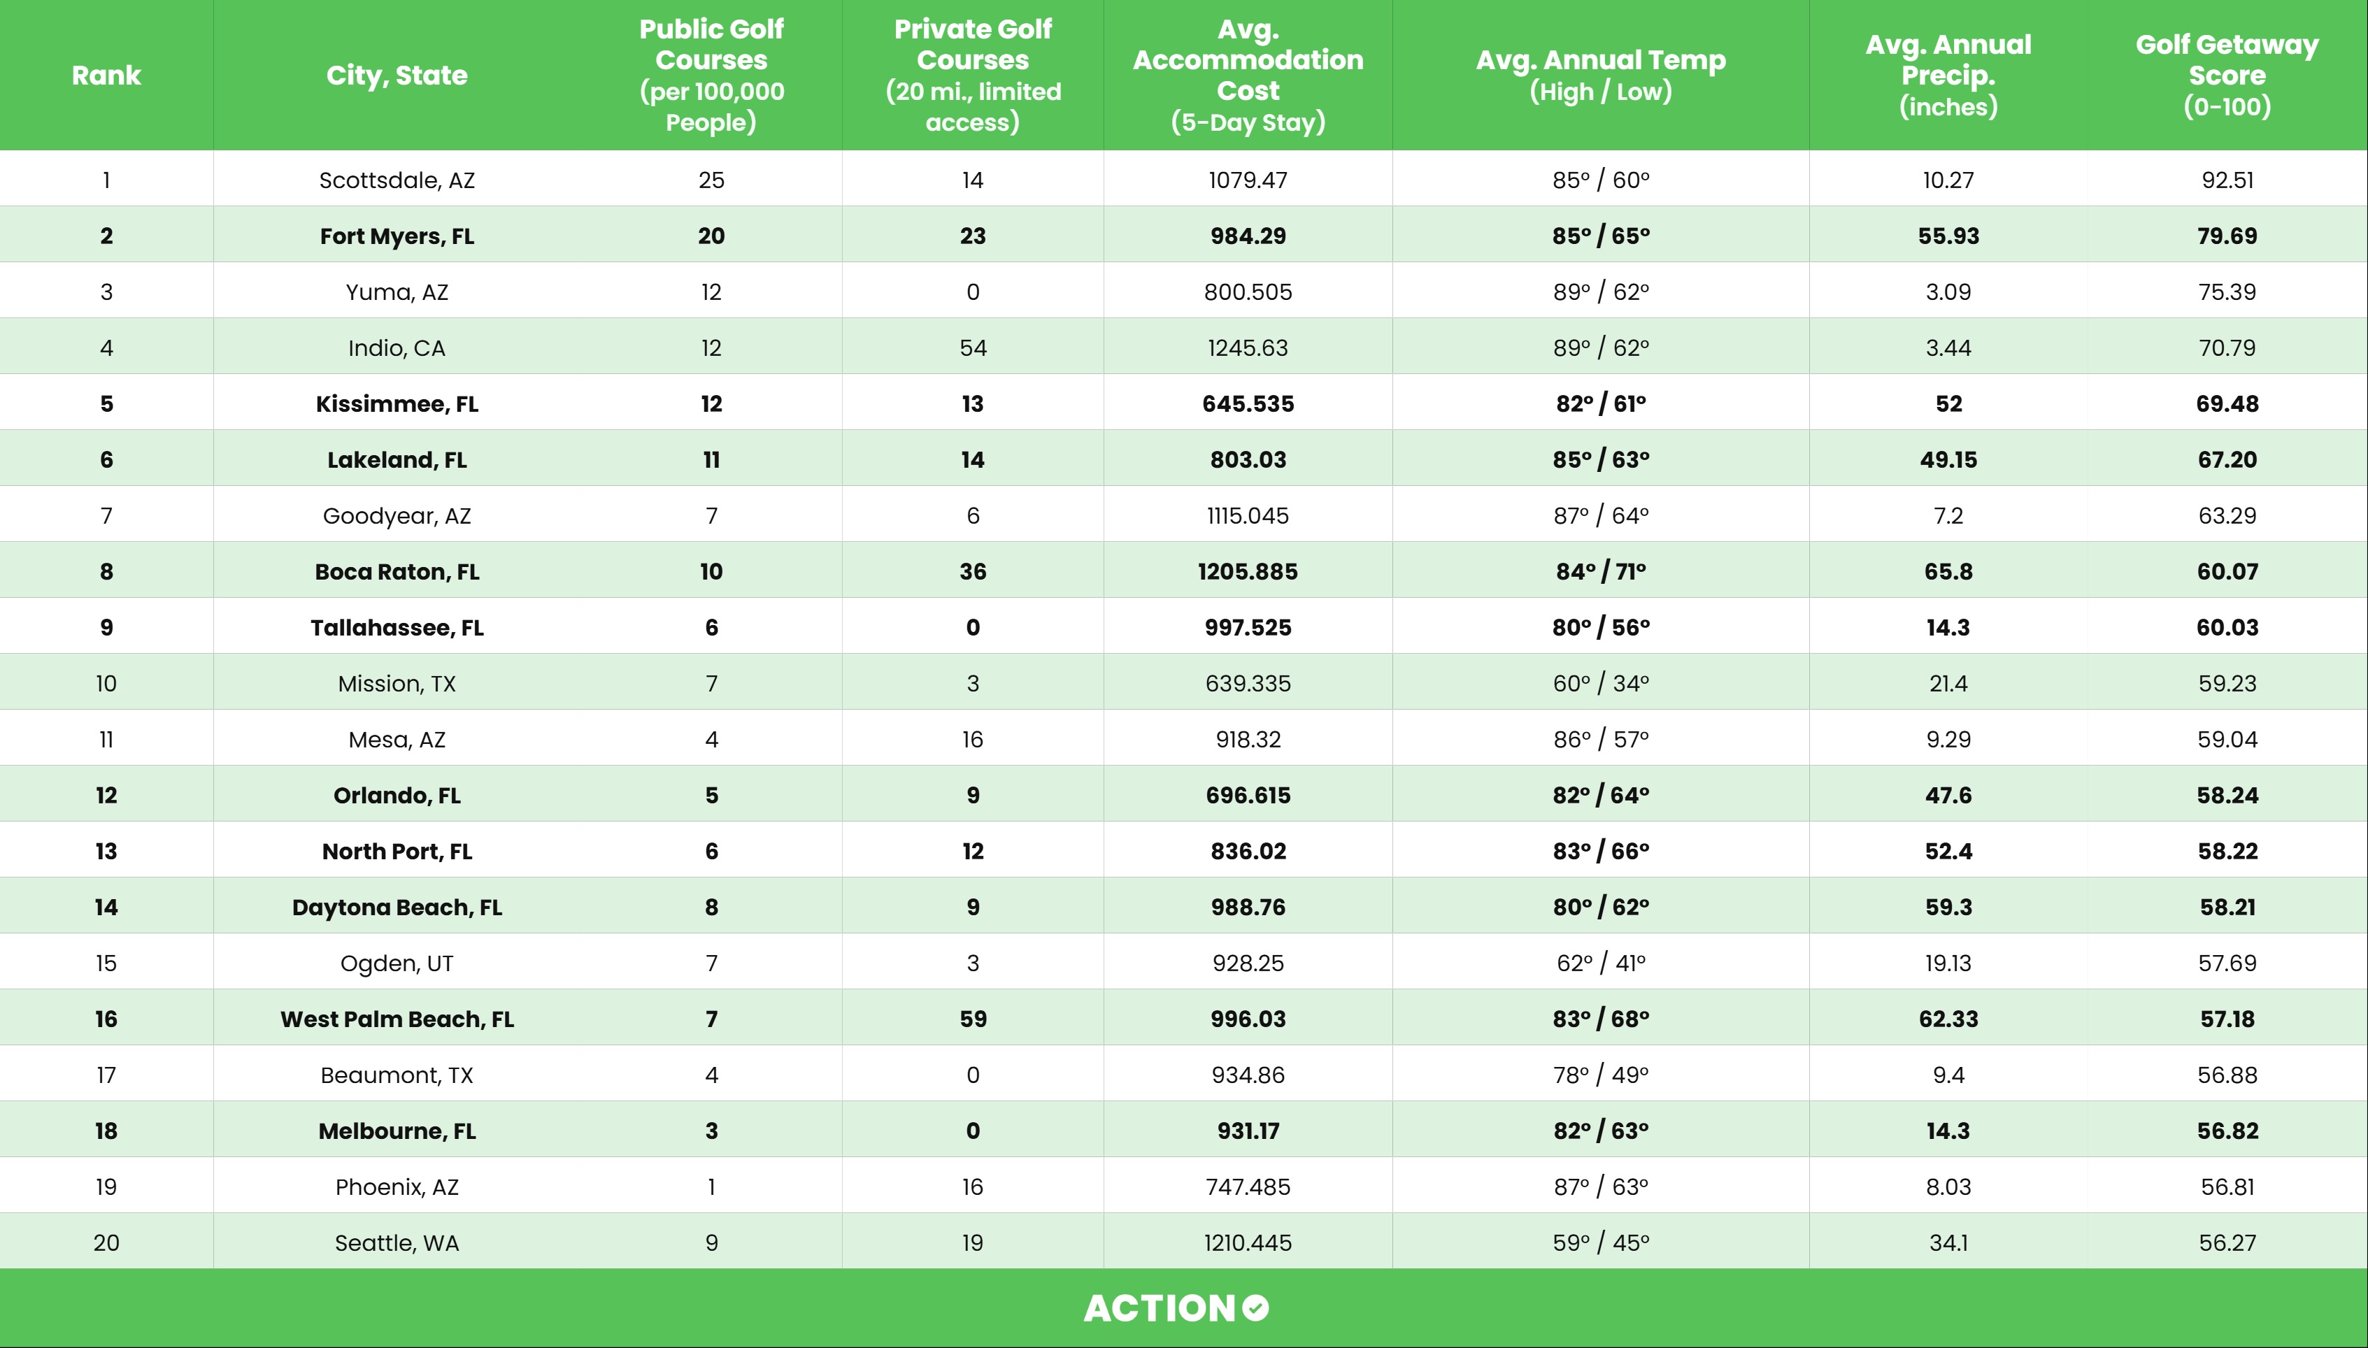This screenshot has height=1348, width=2368.
Task: Click the Avg. Accommodation Cost header
Action: point(1248,75)
